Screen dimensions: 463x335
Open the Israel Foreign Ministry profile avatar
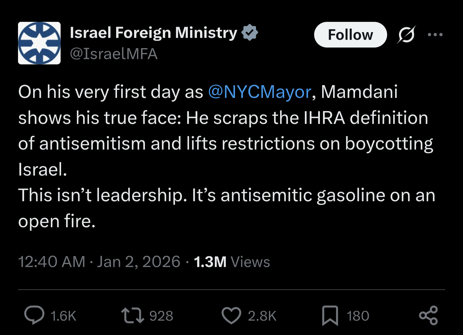(x=39, y=43)
